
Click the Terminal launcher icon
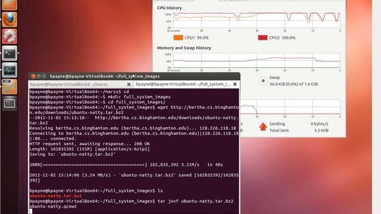(10, 53)
